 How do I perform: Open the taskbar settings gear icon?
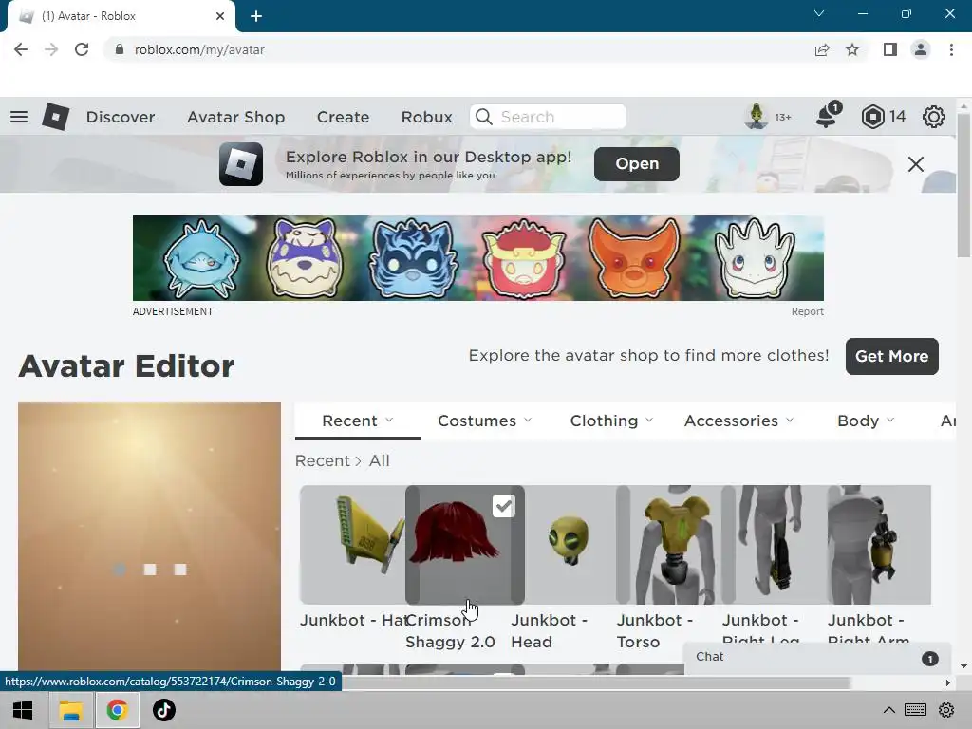tap(946, 710)
